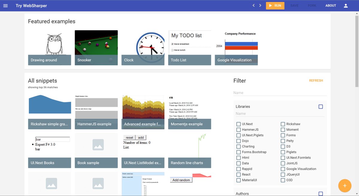
Task: Check the Charting library checkbox
Action: tap(238, 146)
